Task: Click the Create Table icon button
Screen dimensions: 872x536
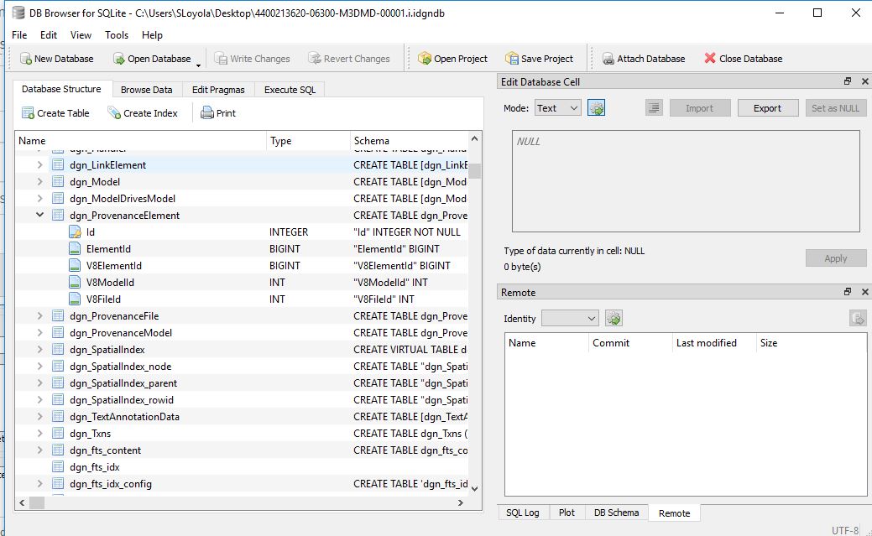Action: pyautogui.click(x=28, y=113)
